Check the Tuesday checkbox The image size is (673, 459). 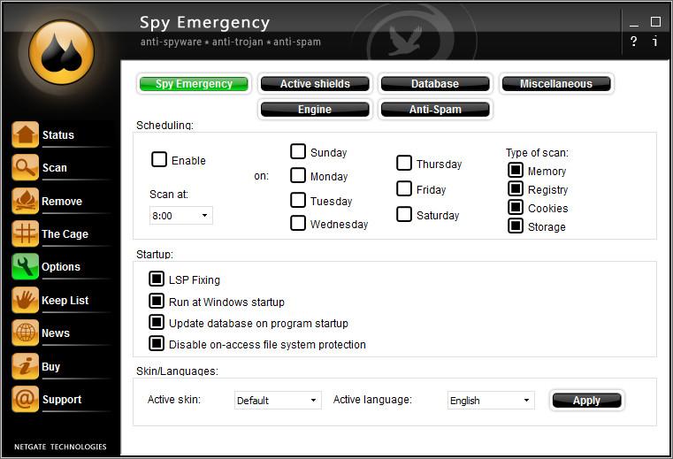pyautogui.click(x=298, y=200)
